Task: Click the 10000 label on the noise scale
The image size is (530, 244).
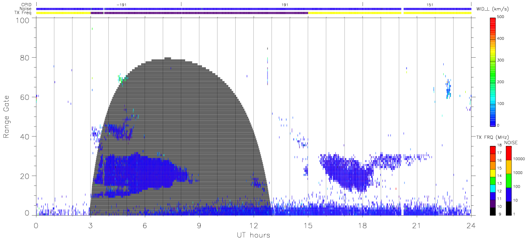Action: click(519, 159)
